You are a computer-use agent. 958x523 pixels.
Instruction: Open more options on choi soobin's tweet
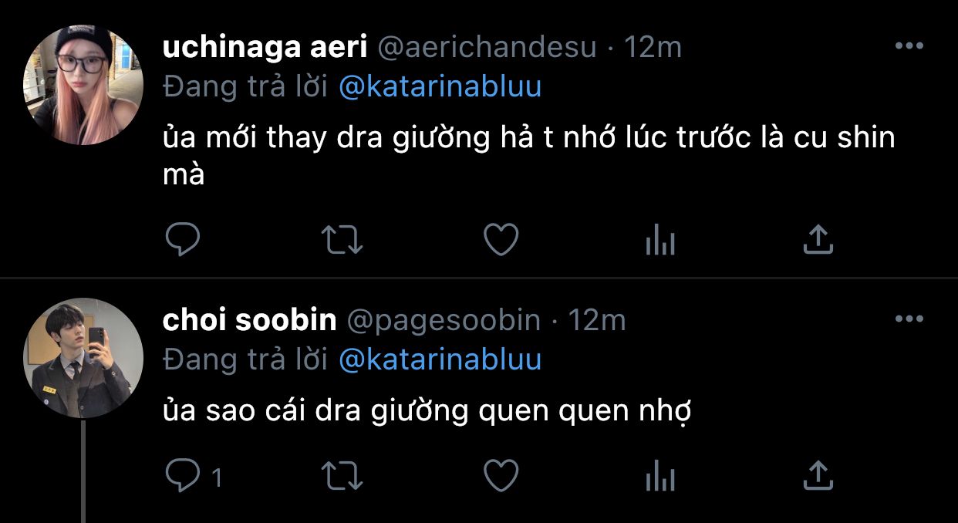909,319
